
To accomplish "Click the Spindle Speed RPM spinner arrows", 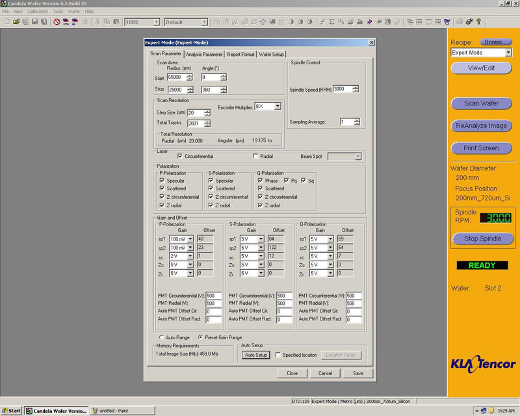I will [x=356, y=89].
